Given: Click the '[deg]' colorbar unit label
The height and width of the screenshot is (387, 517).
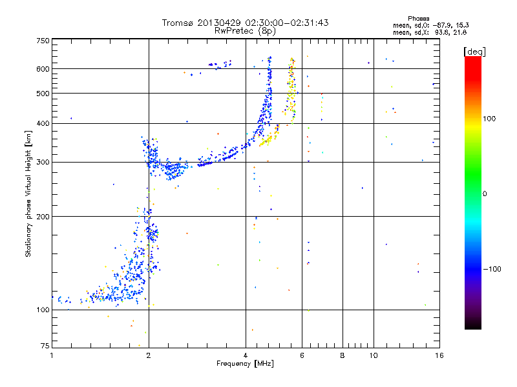Looking at the screenshot, I should [x=474, y=52].
